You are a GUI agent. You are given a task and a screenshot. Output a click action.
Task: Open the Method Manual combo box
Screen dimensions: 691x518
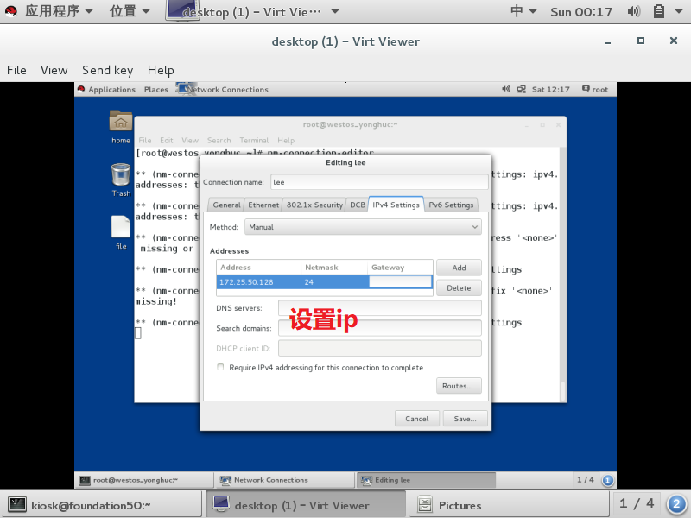pos(363,227)
